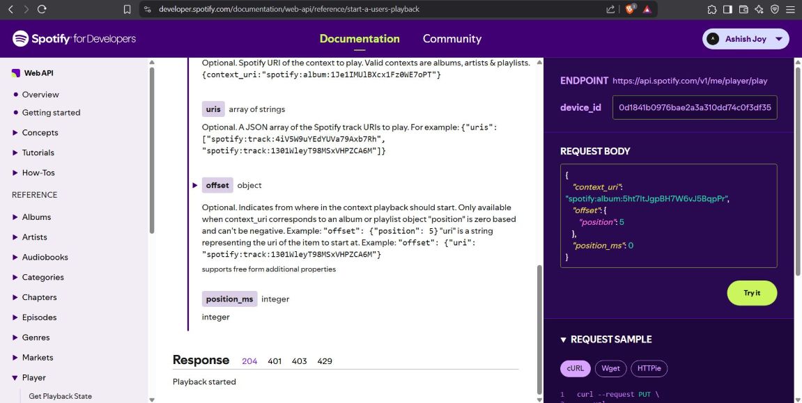Click the browser address bar URL
The width and height of the screenshot is (802, 403).
289,9
